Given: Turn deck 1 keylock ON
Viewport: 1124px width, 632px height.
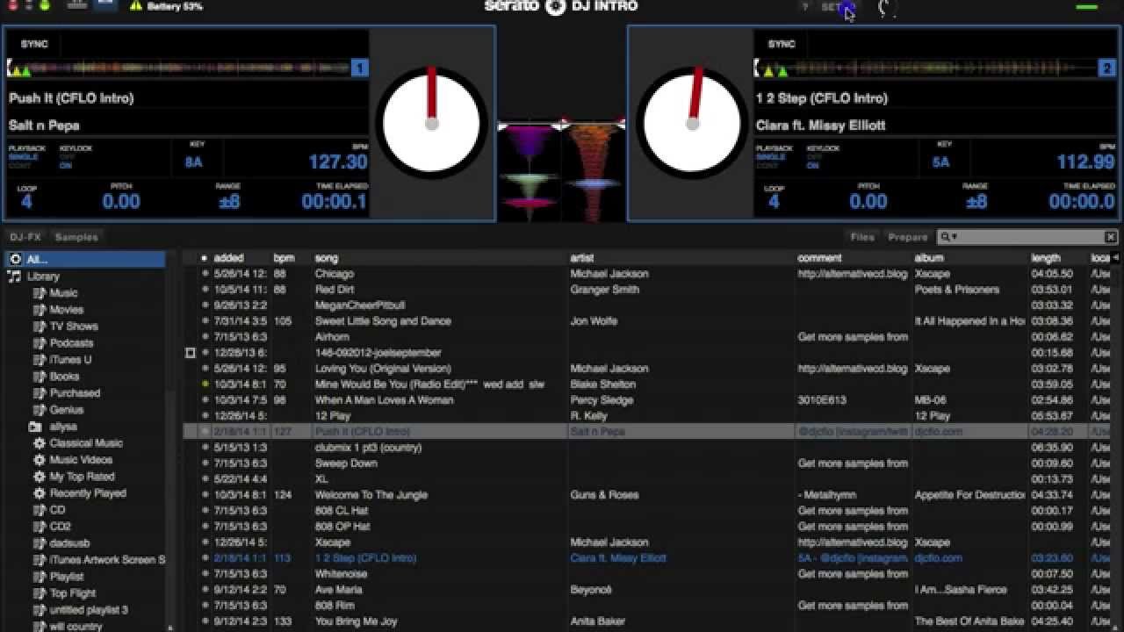Looking at the screenshot, I should [66, 166].
